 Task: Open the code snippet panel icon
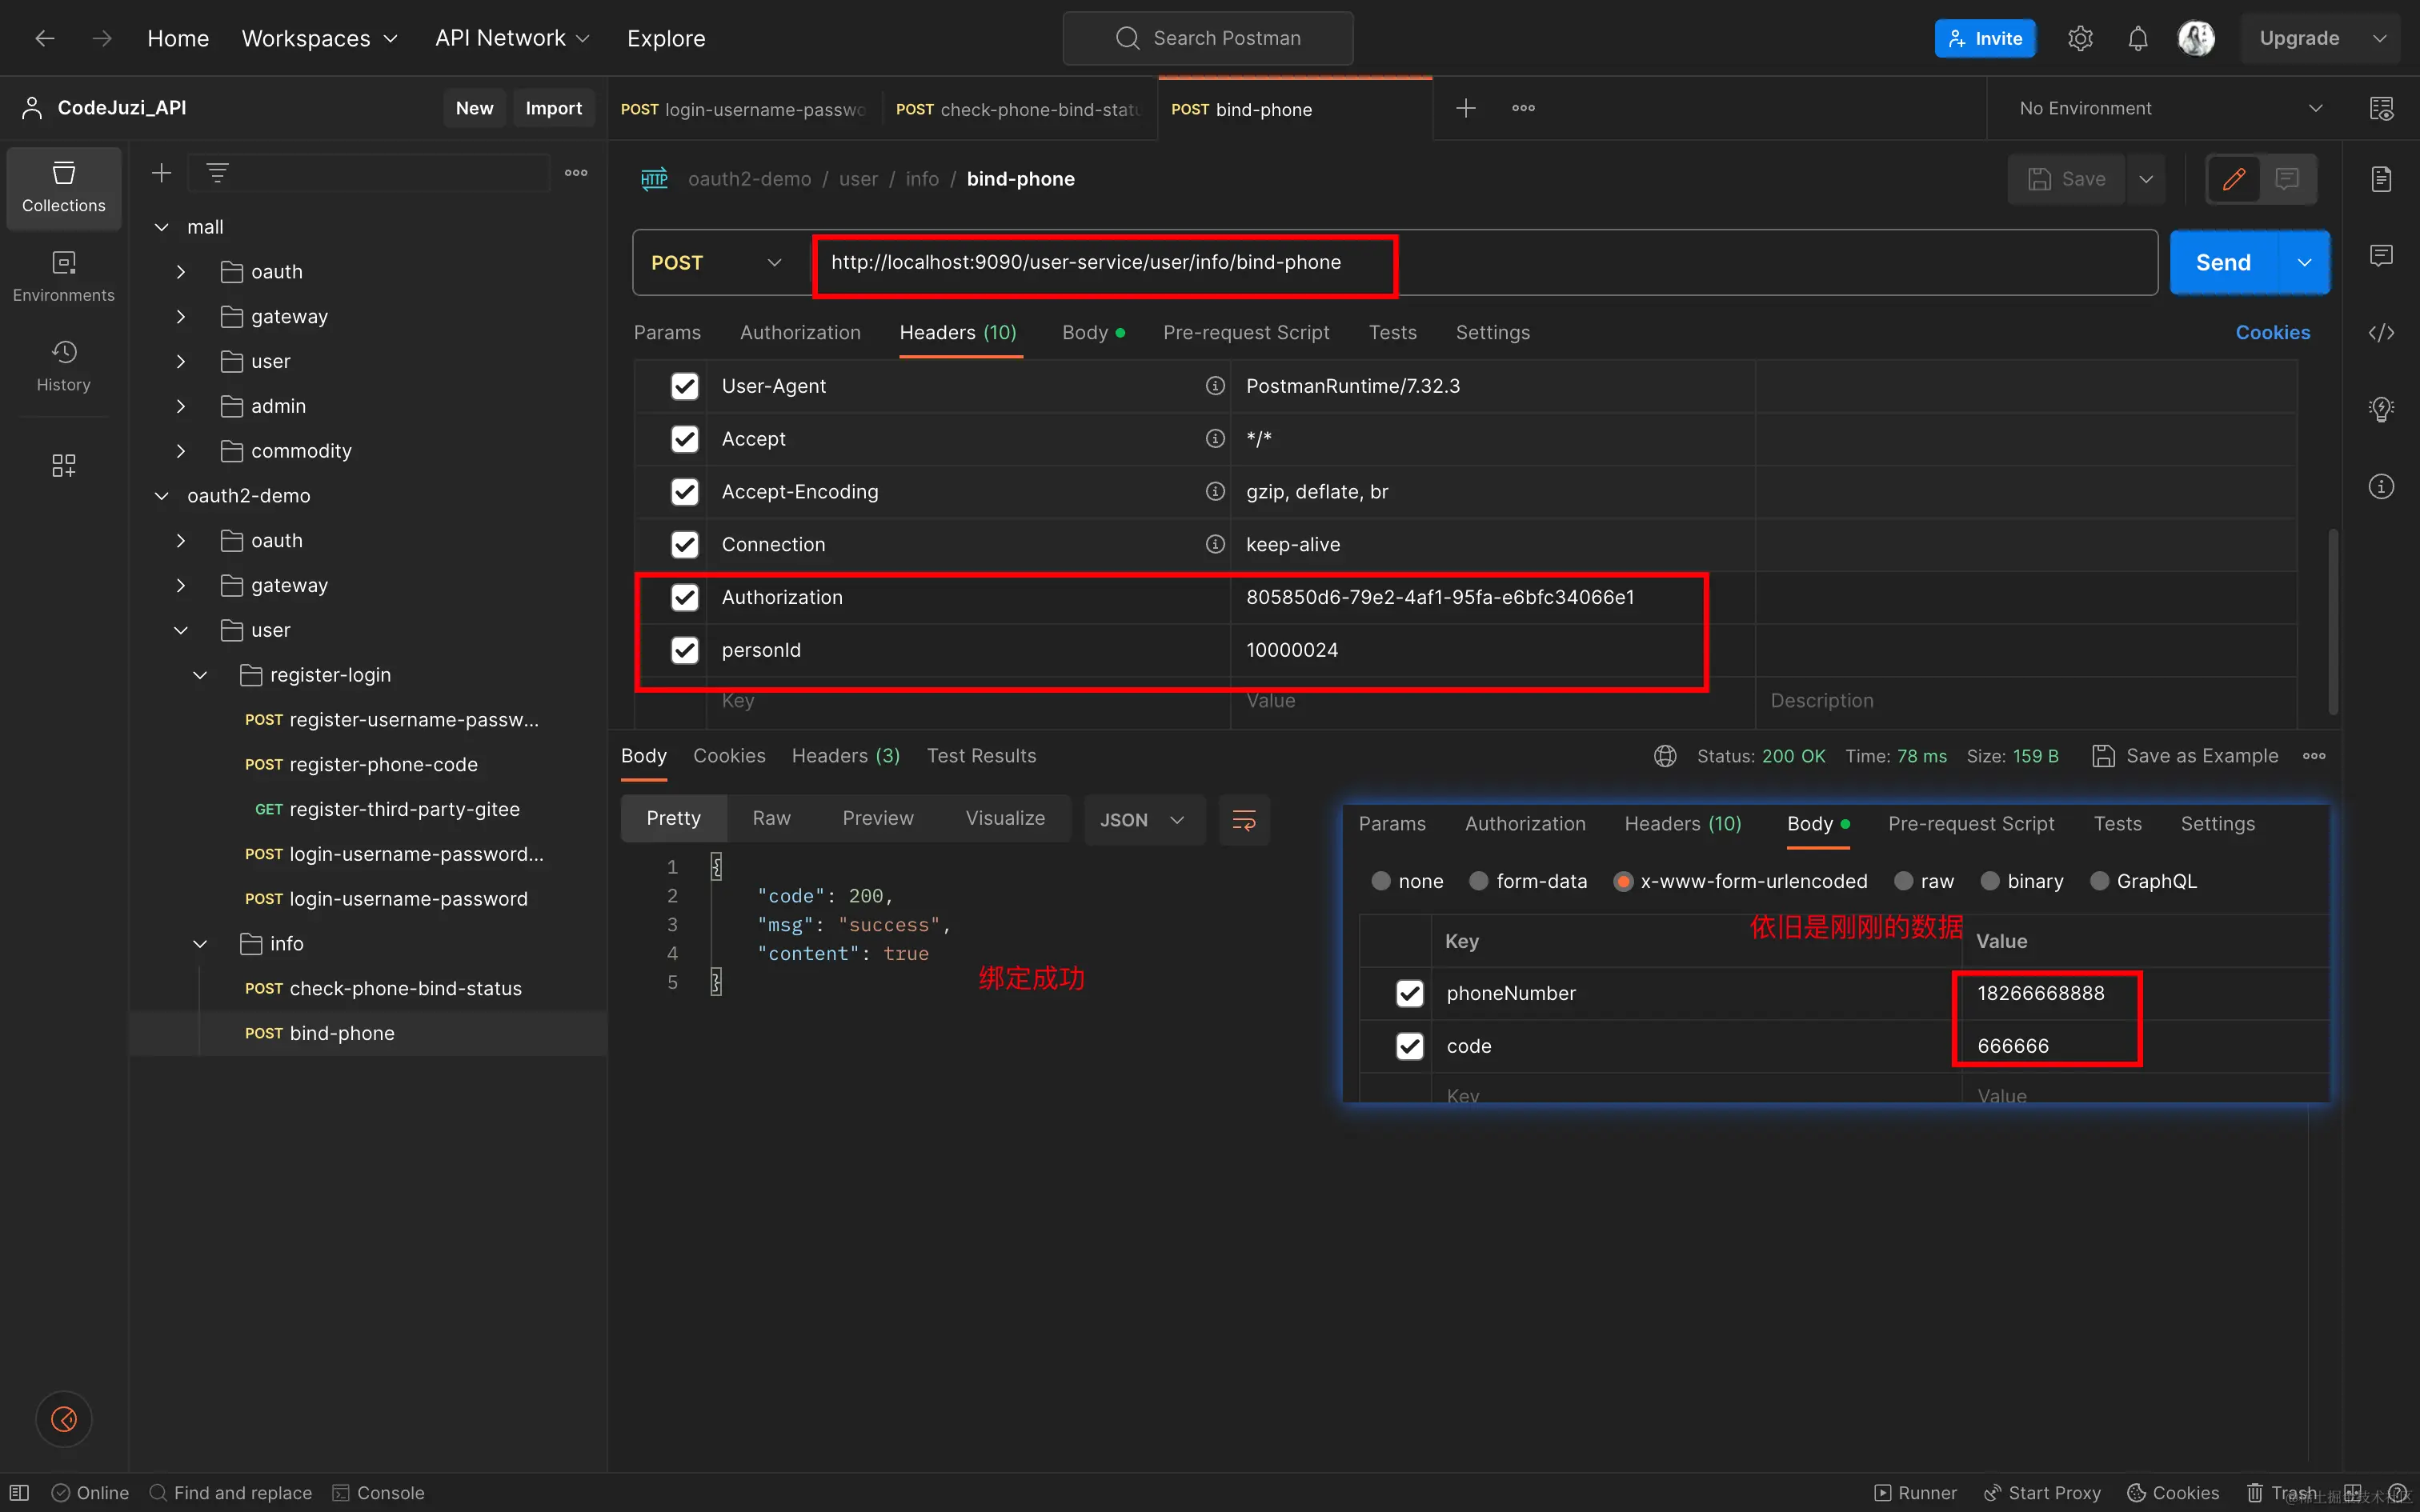tap(2381, 333)
